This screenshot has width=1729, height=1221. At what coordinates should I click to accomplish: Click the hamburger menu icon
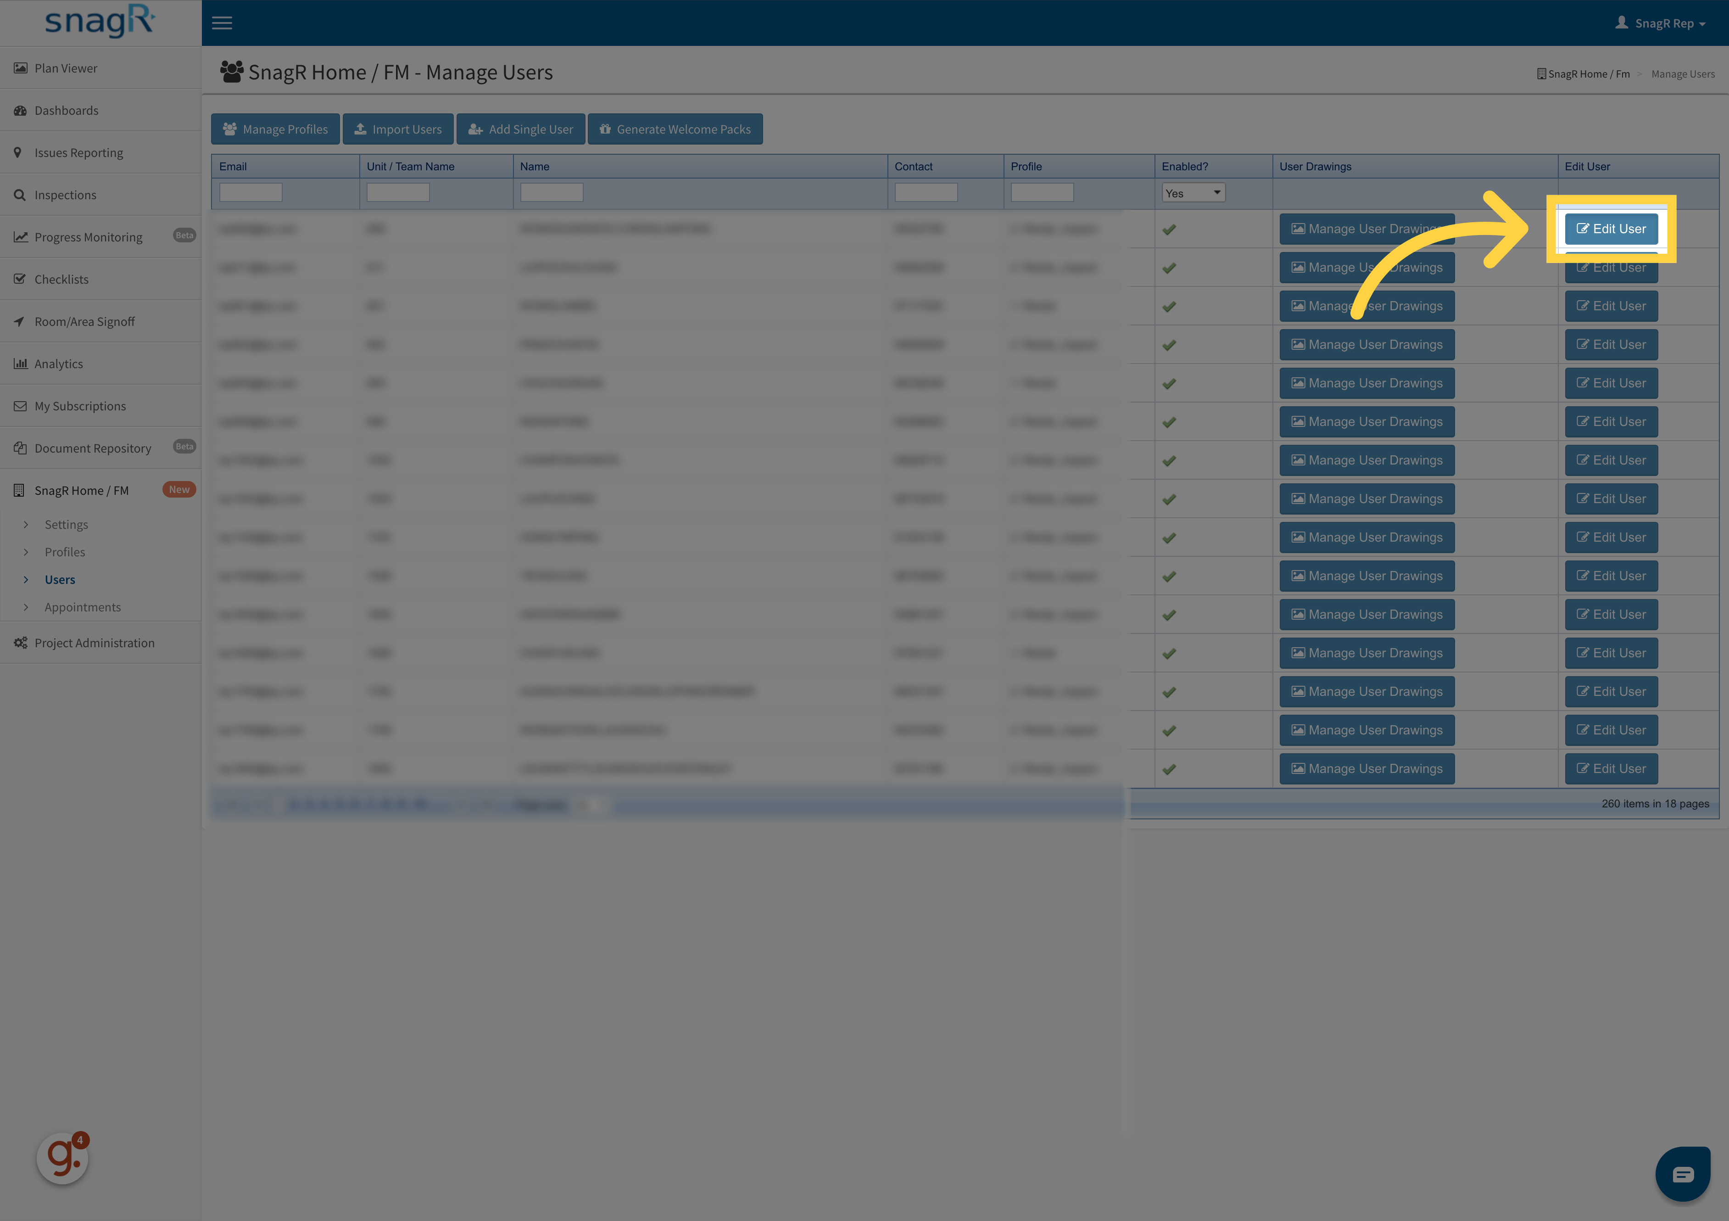pyautogui.click(x=221, y=23)
